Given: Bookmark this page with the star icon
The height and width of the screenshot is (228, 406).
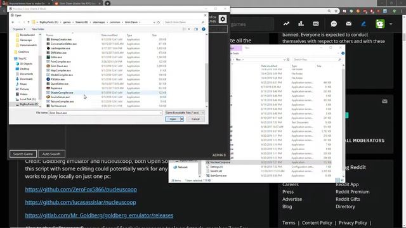Looking at the screenshot, I should [336, 11].
